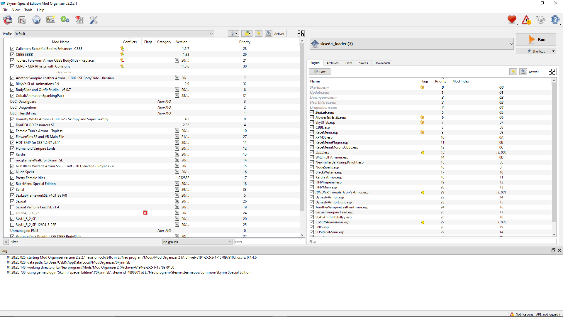
Task: Click the mod list Filter text field
Action: click(x=269, y=242)
